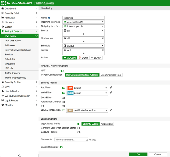Click the VPN laptop icon

[x=3, y=87]
